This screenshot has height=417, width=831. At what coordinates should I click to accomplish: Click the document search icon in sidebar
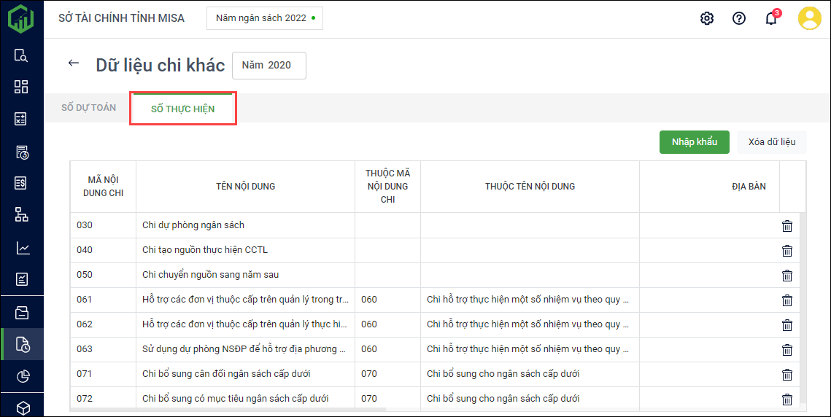coord(21,55)
